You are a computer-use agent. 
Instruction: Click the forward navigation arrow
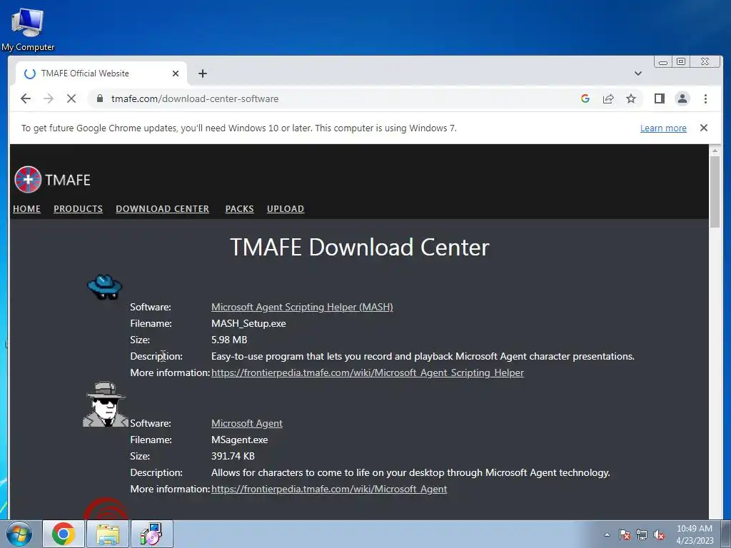49,98
